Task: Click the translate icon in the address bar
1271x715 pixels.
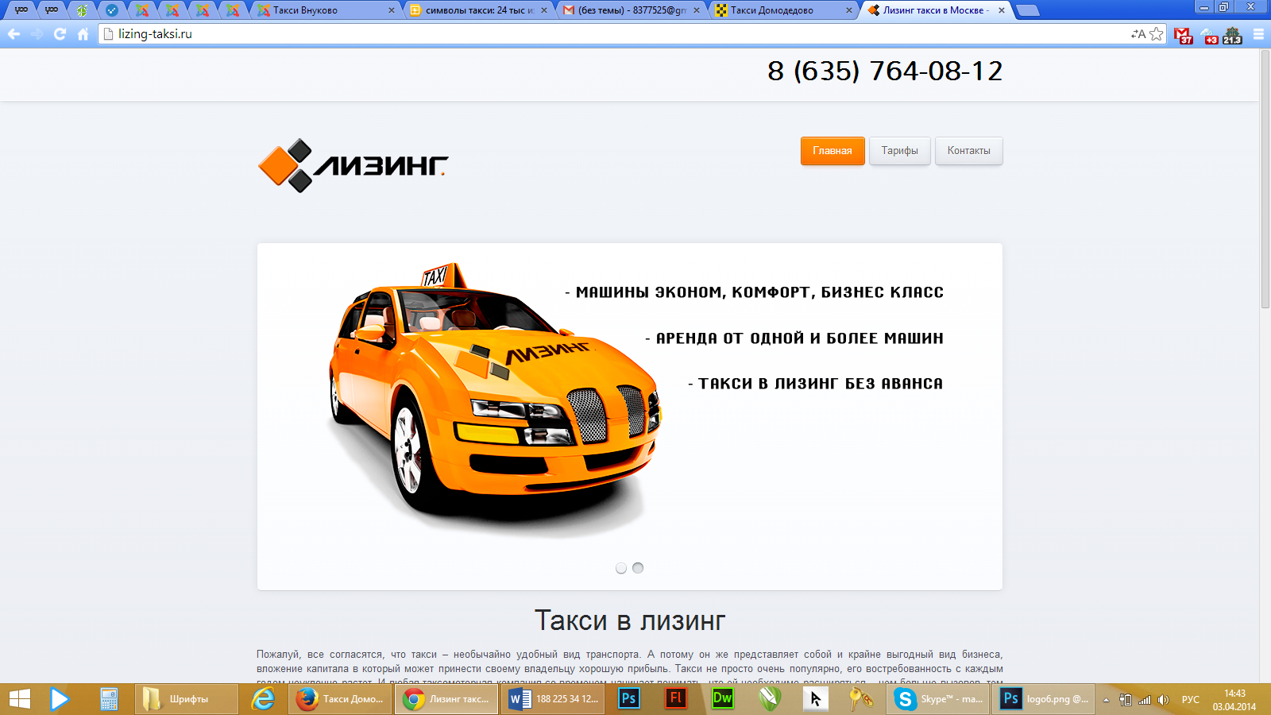Action: point(1138,34)
